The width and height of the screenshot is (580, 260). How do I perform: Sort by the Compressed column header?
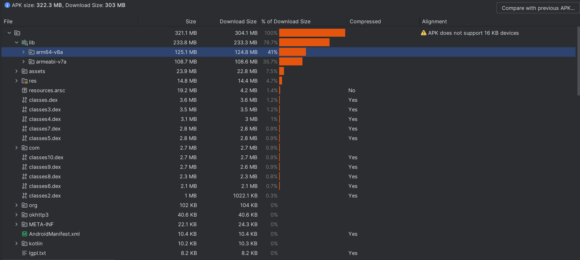(383, 21)
